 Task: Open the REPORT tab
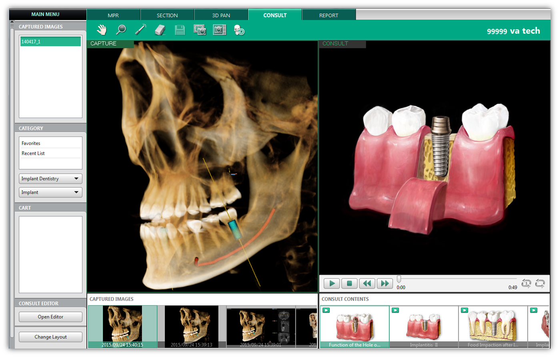click(329, 15)
